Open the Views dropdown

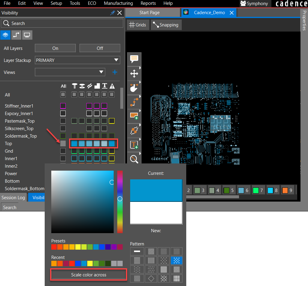[x=70, y=72]
